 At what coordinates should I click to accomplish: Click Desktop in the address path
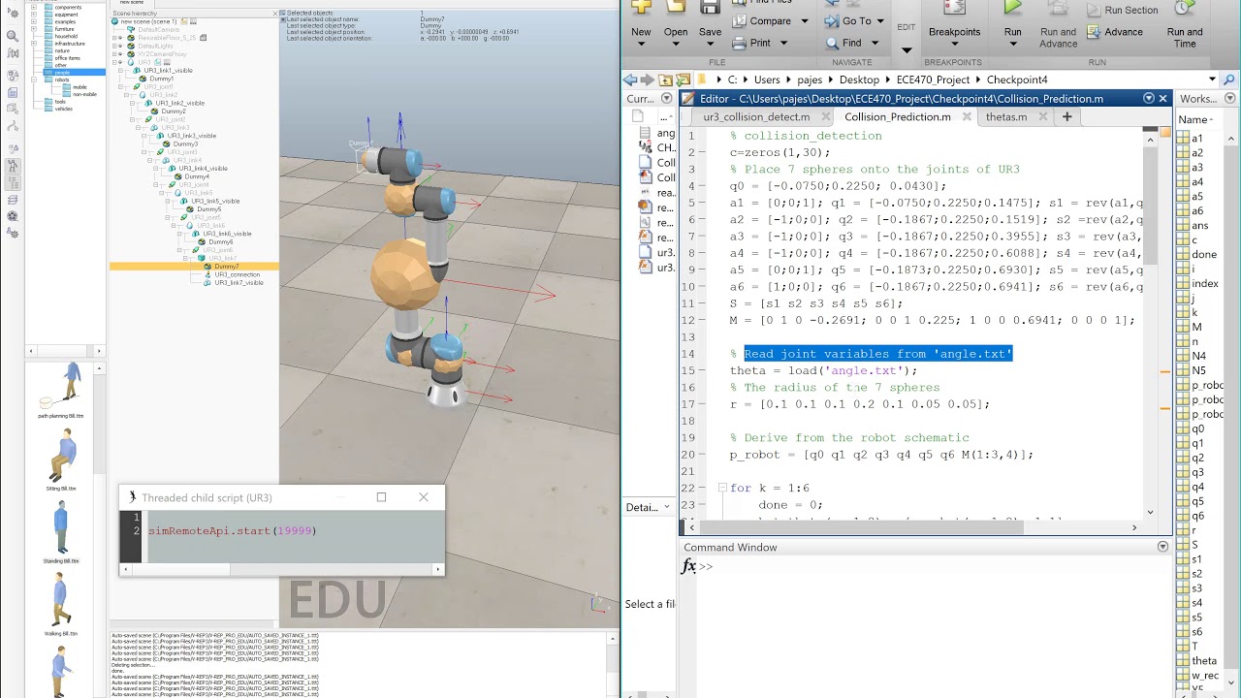[x=859, y=79]
